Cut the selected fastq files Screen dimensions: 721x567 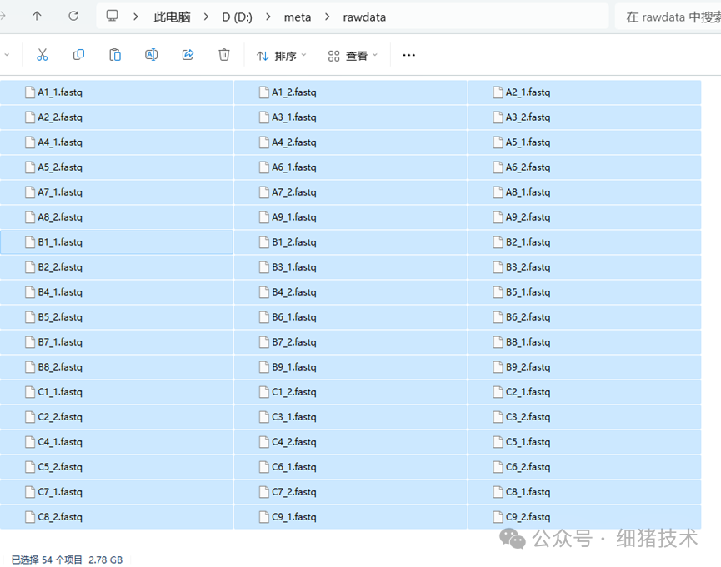[x=43, y=55]
